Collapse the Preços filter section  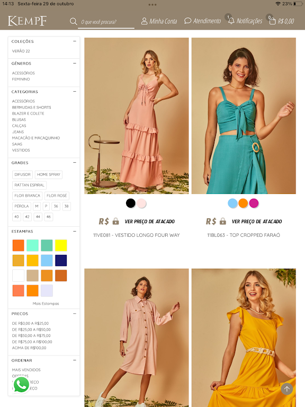(x=75, y=313)
